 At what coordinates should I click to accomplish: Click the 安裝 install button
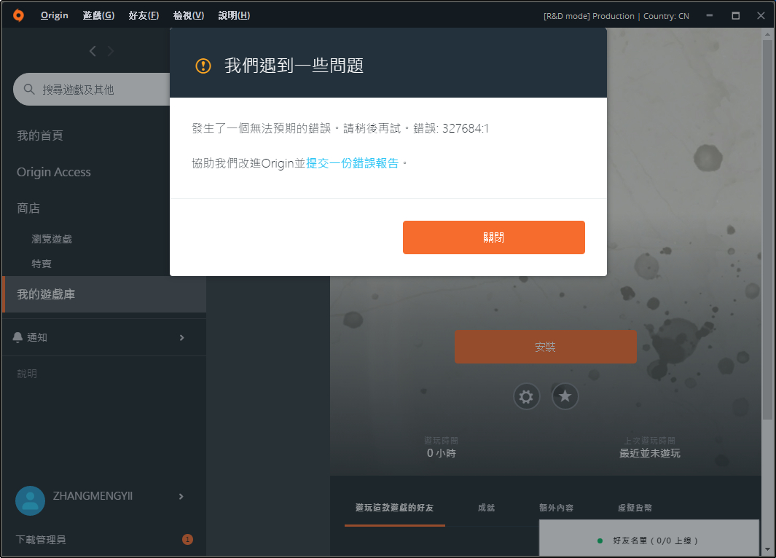(545, 347)
